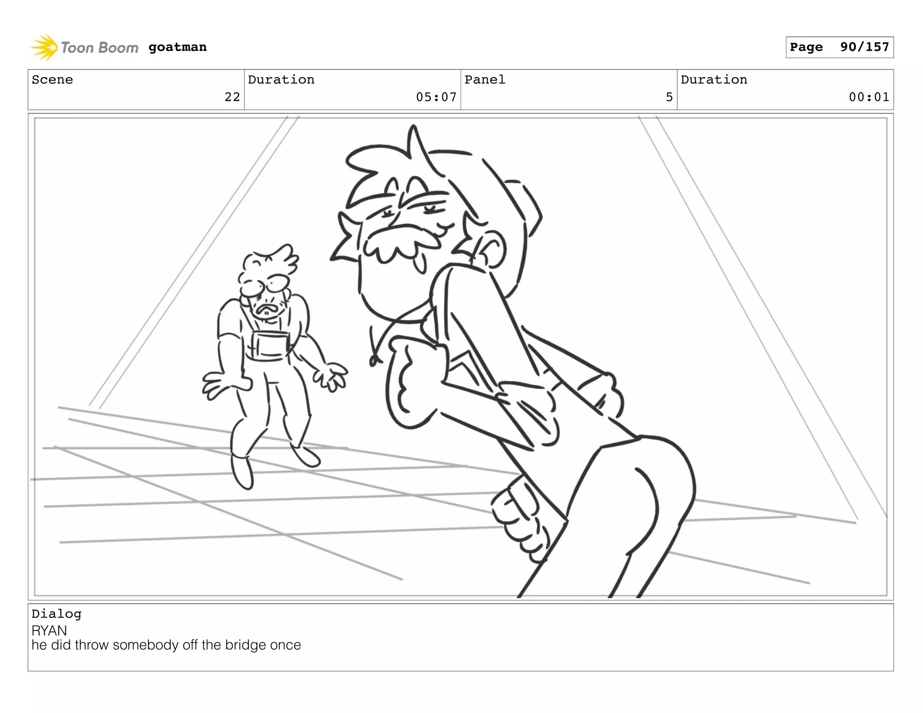The height and width of the screenshot is (713, 923).
Task: Click the storyboard panel drawing thumbnail
Action: 461,357
